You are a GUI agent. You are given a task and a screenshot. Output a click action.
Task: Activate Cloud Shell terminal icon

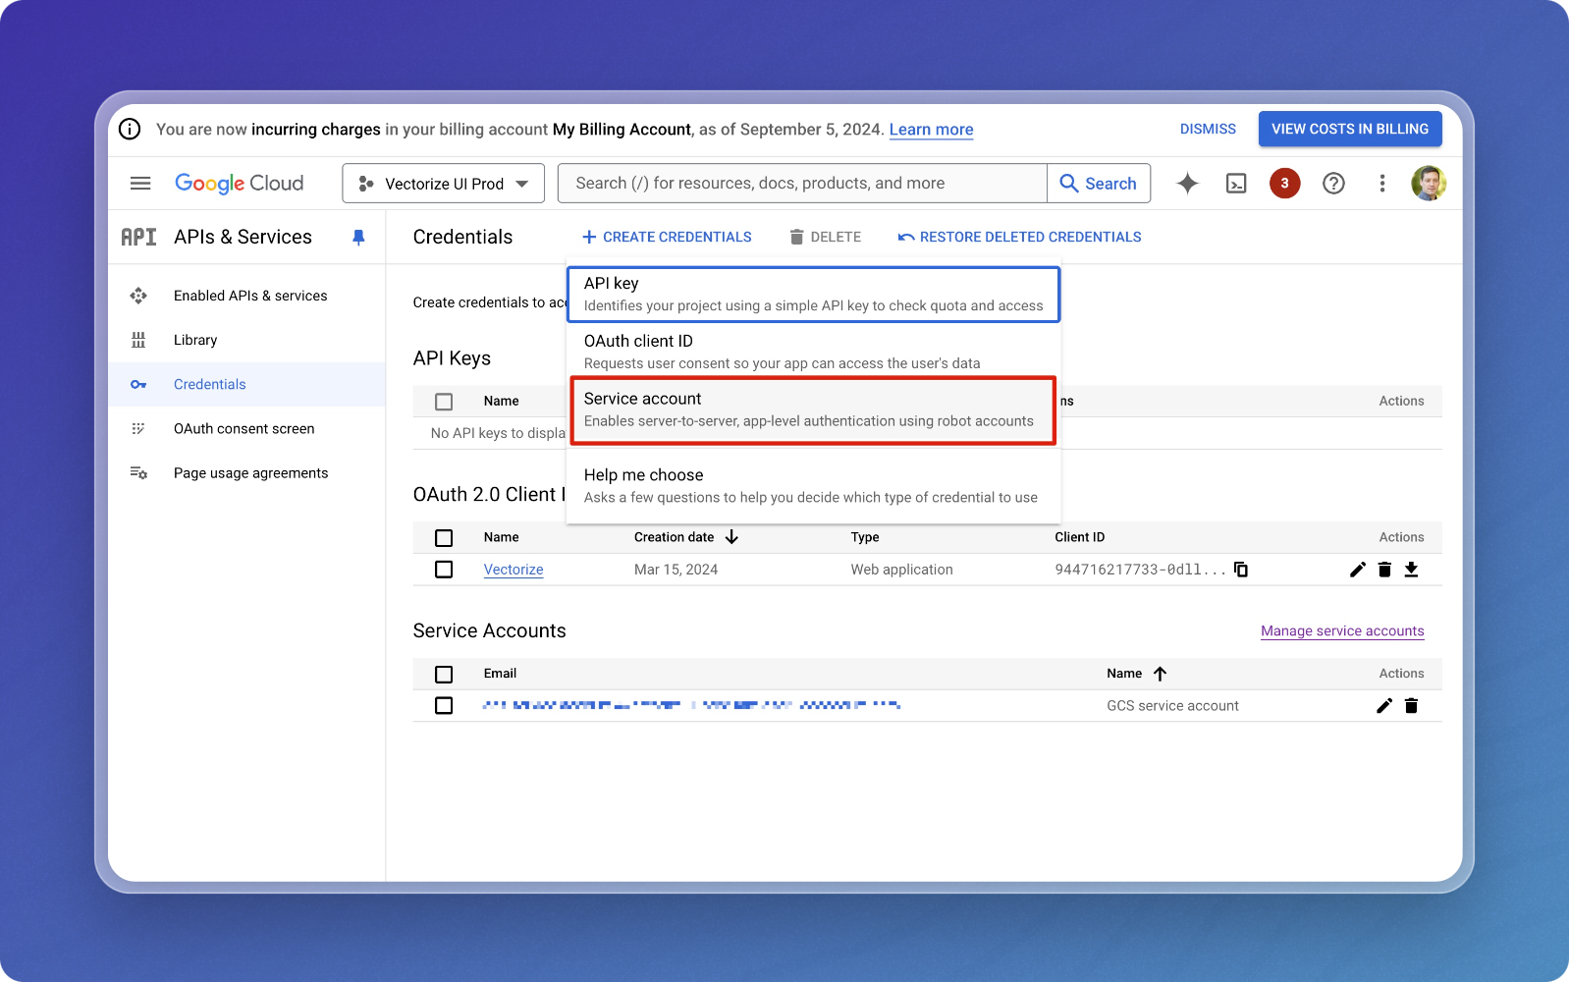pos(1236,184)
